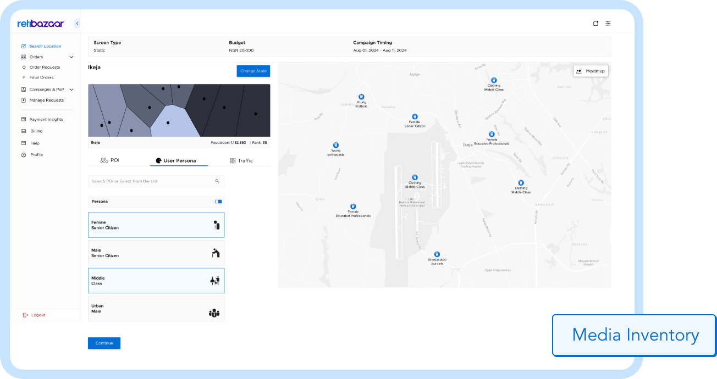The width and height of the screenshot is (717, 379).
Task: Click Female Educated Professionals marker beside Ikeja label
Action: pos(492,134)
